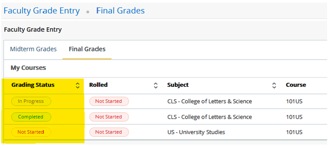Click the Rolled column sort arrows
Image resolution: width=331 pixels, height=151 pixels.
pos(156,85)
